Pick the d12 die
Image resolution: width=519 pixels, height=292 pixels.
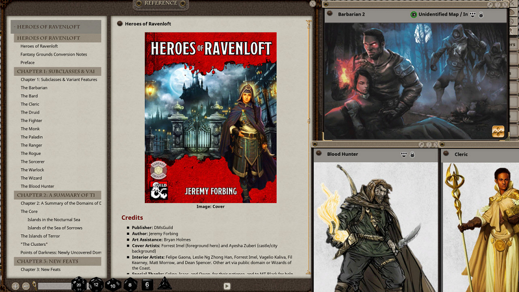96,284
